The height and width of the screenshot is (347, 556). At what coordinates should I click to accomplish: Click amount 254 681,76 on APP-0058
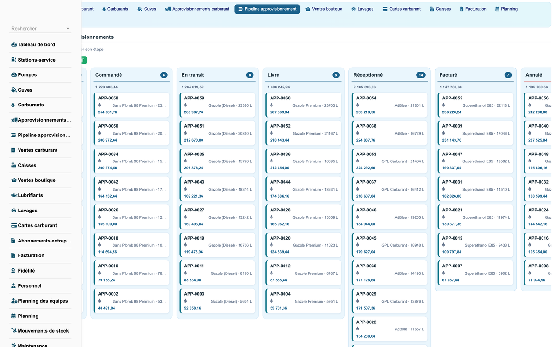click(107, 112)
